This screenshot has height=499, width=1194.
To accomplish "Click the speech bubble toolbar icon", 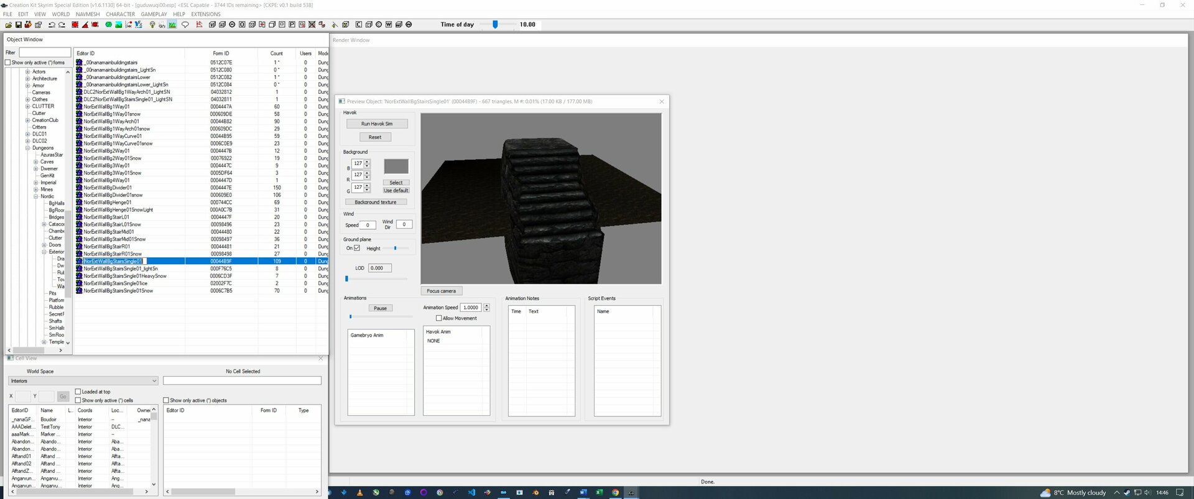I will (x=185, y=25).
